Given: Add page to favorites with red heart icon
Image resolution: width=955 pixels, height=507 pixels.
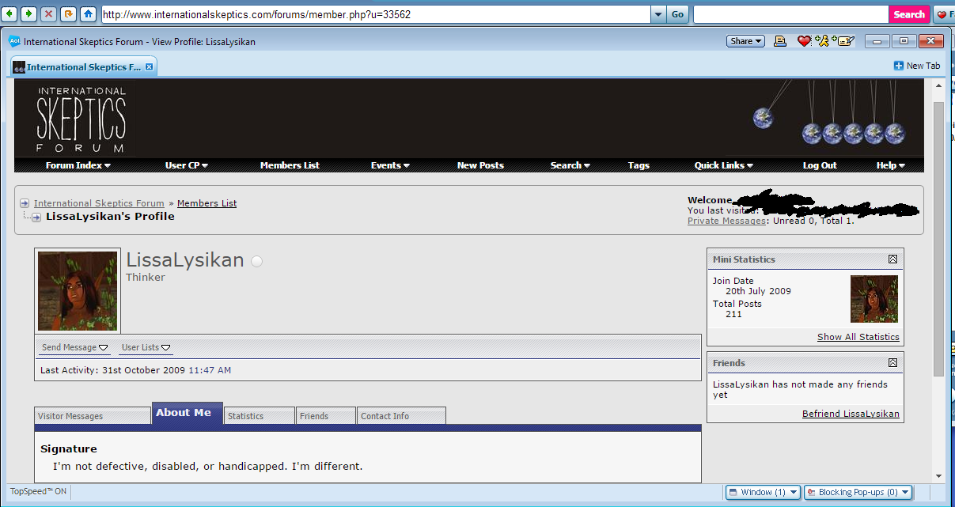Looking at the screenshot, I should tap(804, 41).
